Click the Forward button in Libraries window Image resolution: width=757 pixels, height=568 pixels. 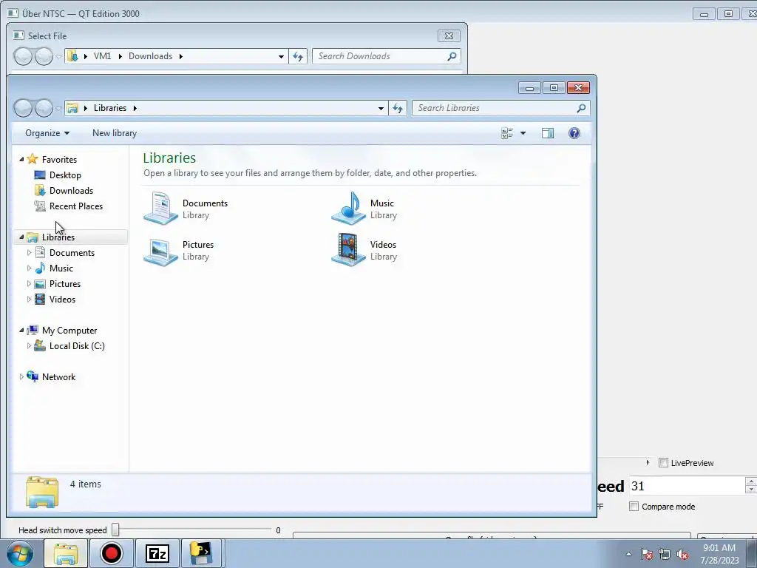[44, 108]
